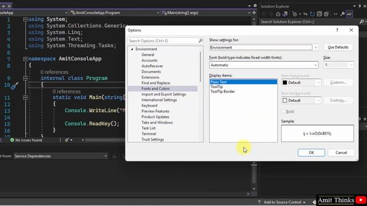This screenshot has height=206, width=367.
Task: Collapse the namespace AmitConsoleApp block
Action: point(25,59)
